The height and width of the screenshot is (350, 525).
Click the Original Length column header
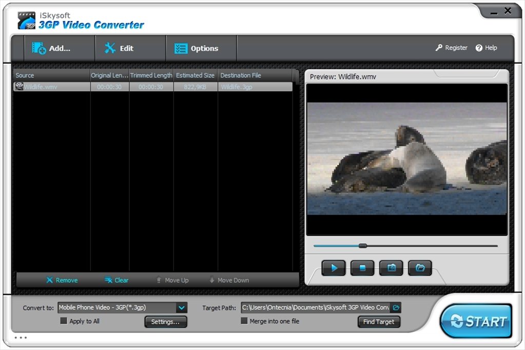(109, 75)
